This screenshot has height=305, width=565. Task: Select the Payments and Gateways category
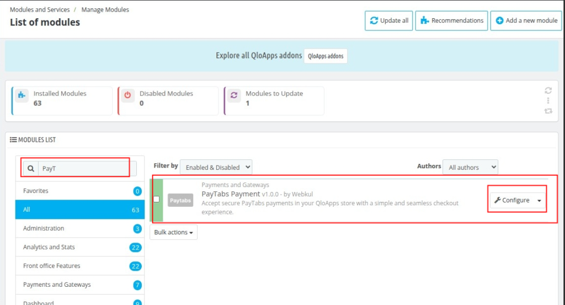point(80,285)
